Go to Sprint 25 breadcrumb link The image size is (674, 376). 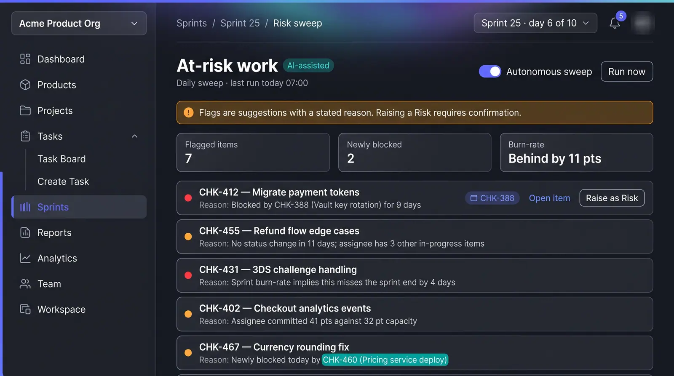(x=240, y=23)
